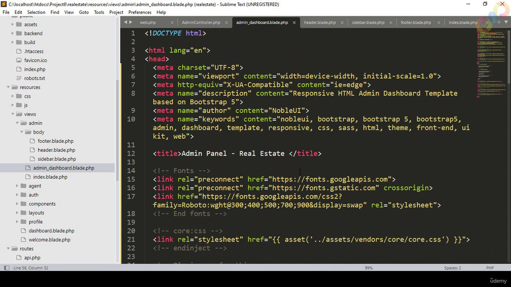Image resolution: width=511 pixels, height=287 pixels.
Task: Collapse the admin folder
Action: pyautogui.click(x=17, y=123)
